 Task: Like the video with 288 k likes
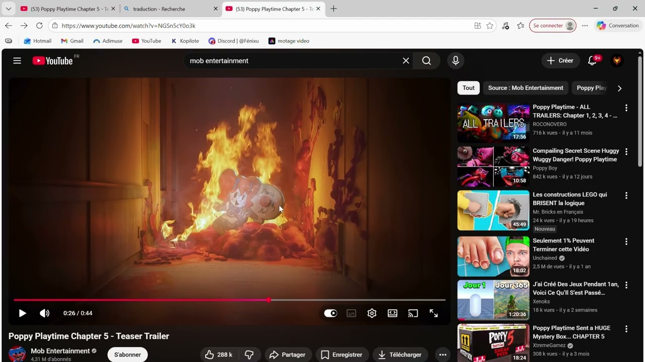[x=219, y=355]
